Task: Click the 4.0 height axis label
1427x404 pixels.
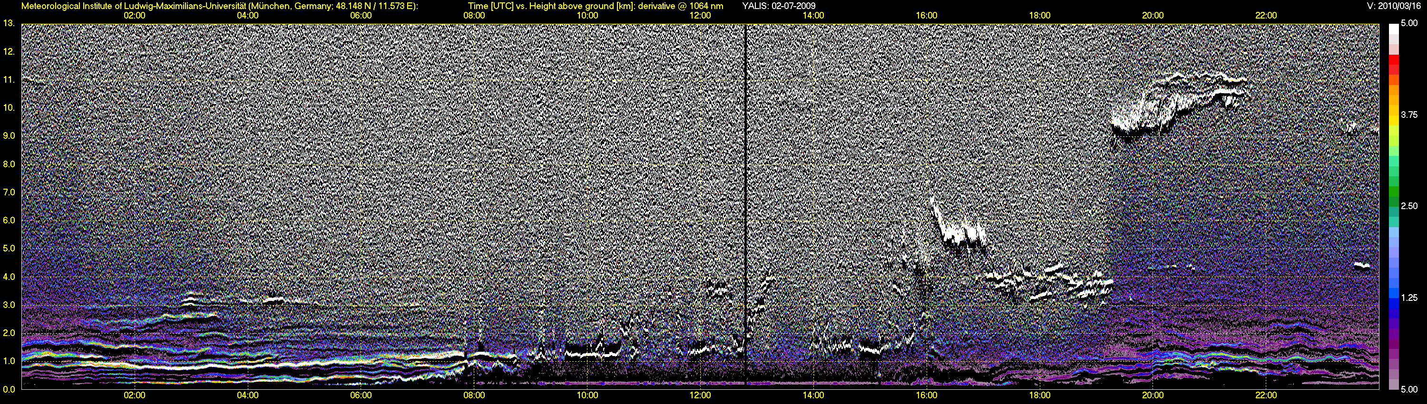Action: pyautogui.click(x=9, y=277)
